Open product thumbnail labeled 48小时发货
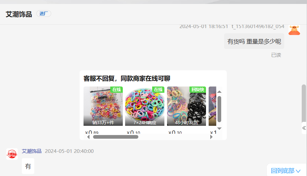The height and width of the screenshot is (176, 307). (187, 106)
